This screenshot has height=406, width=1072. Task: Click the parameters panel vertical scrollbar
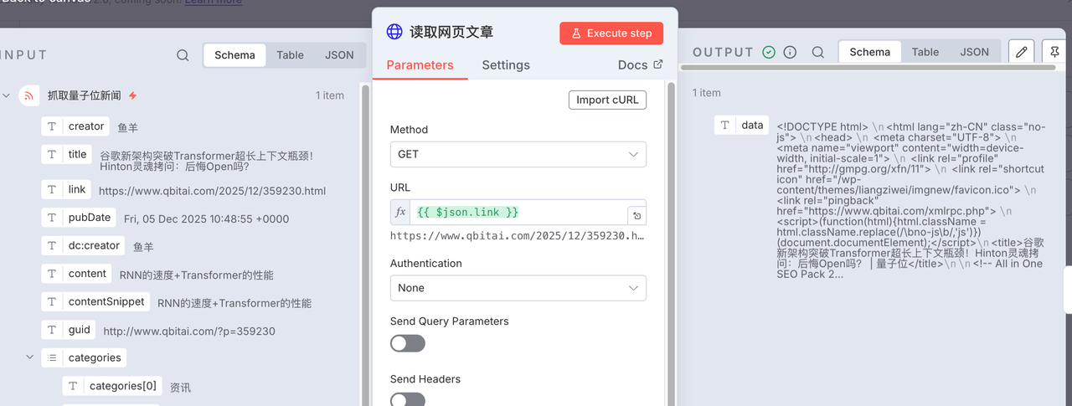[670, 243]
